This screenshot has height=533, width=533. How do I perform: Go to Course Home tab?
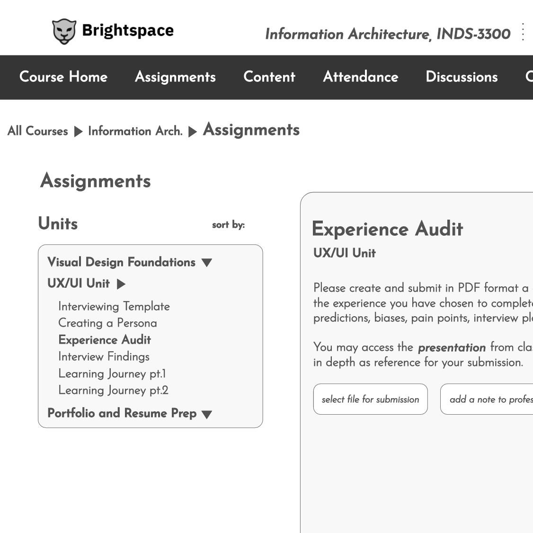click(63, 77)
